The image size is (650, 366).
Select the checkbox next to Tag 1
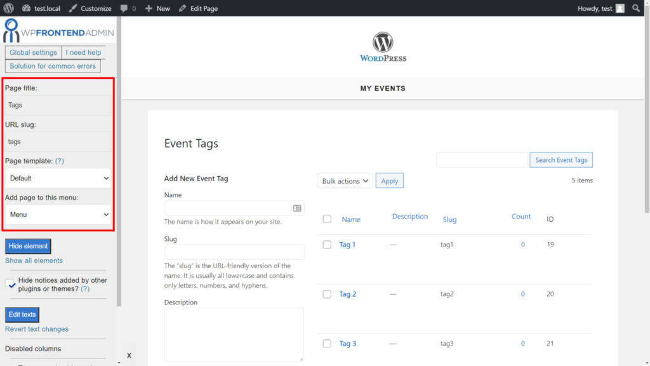point(327,244)
